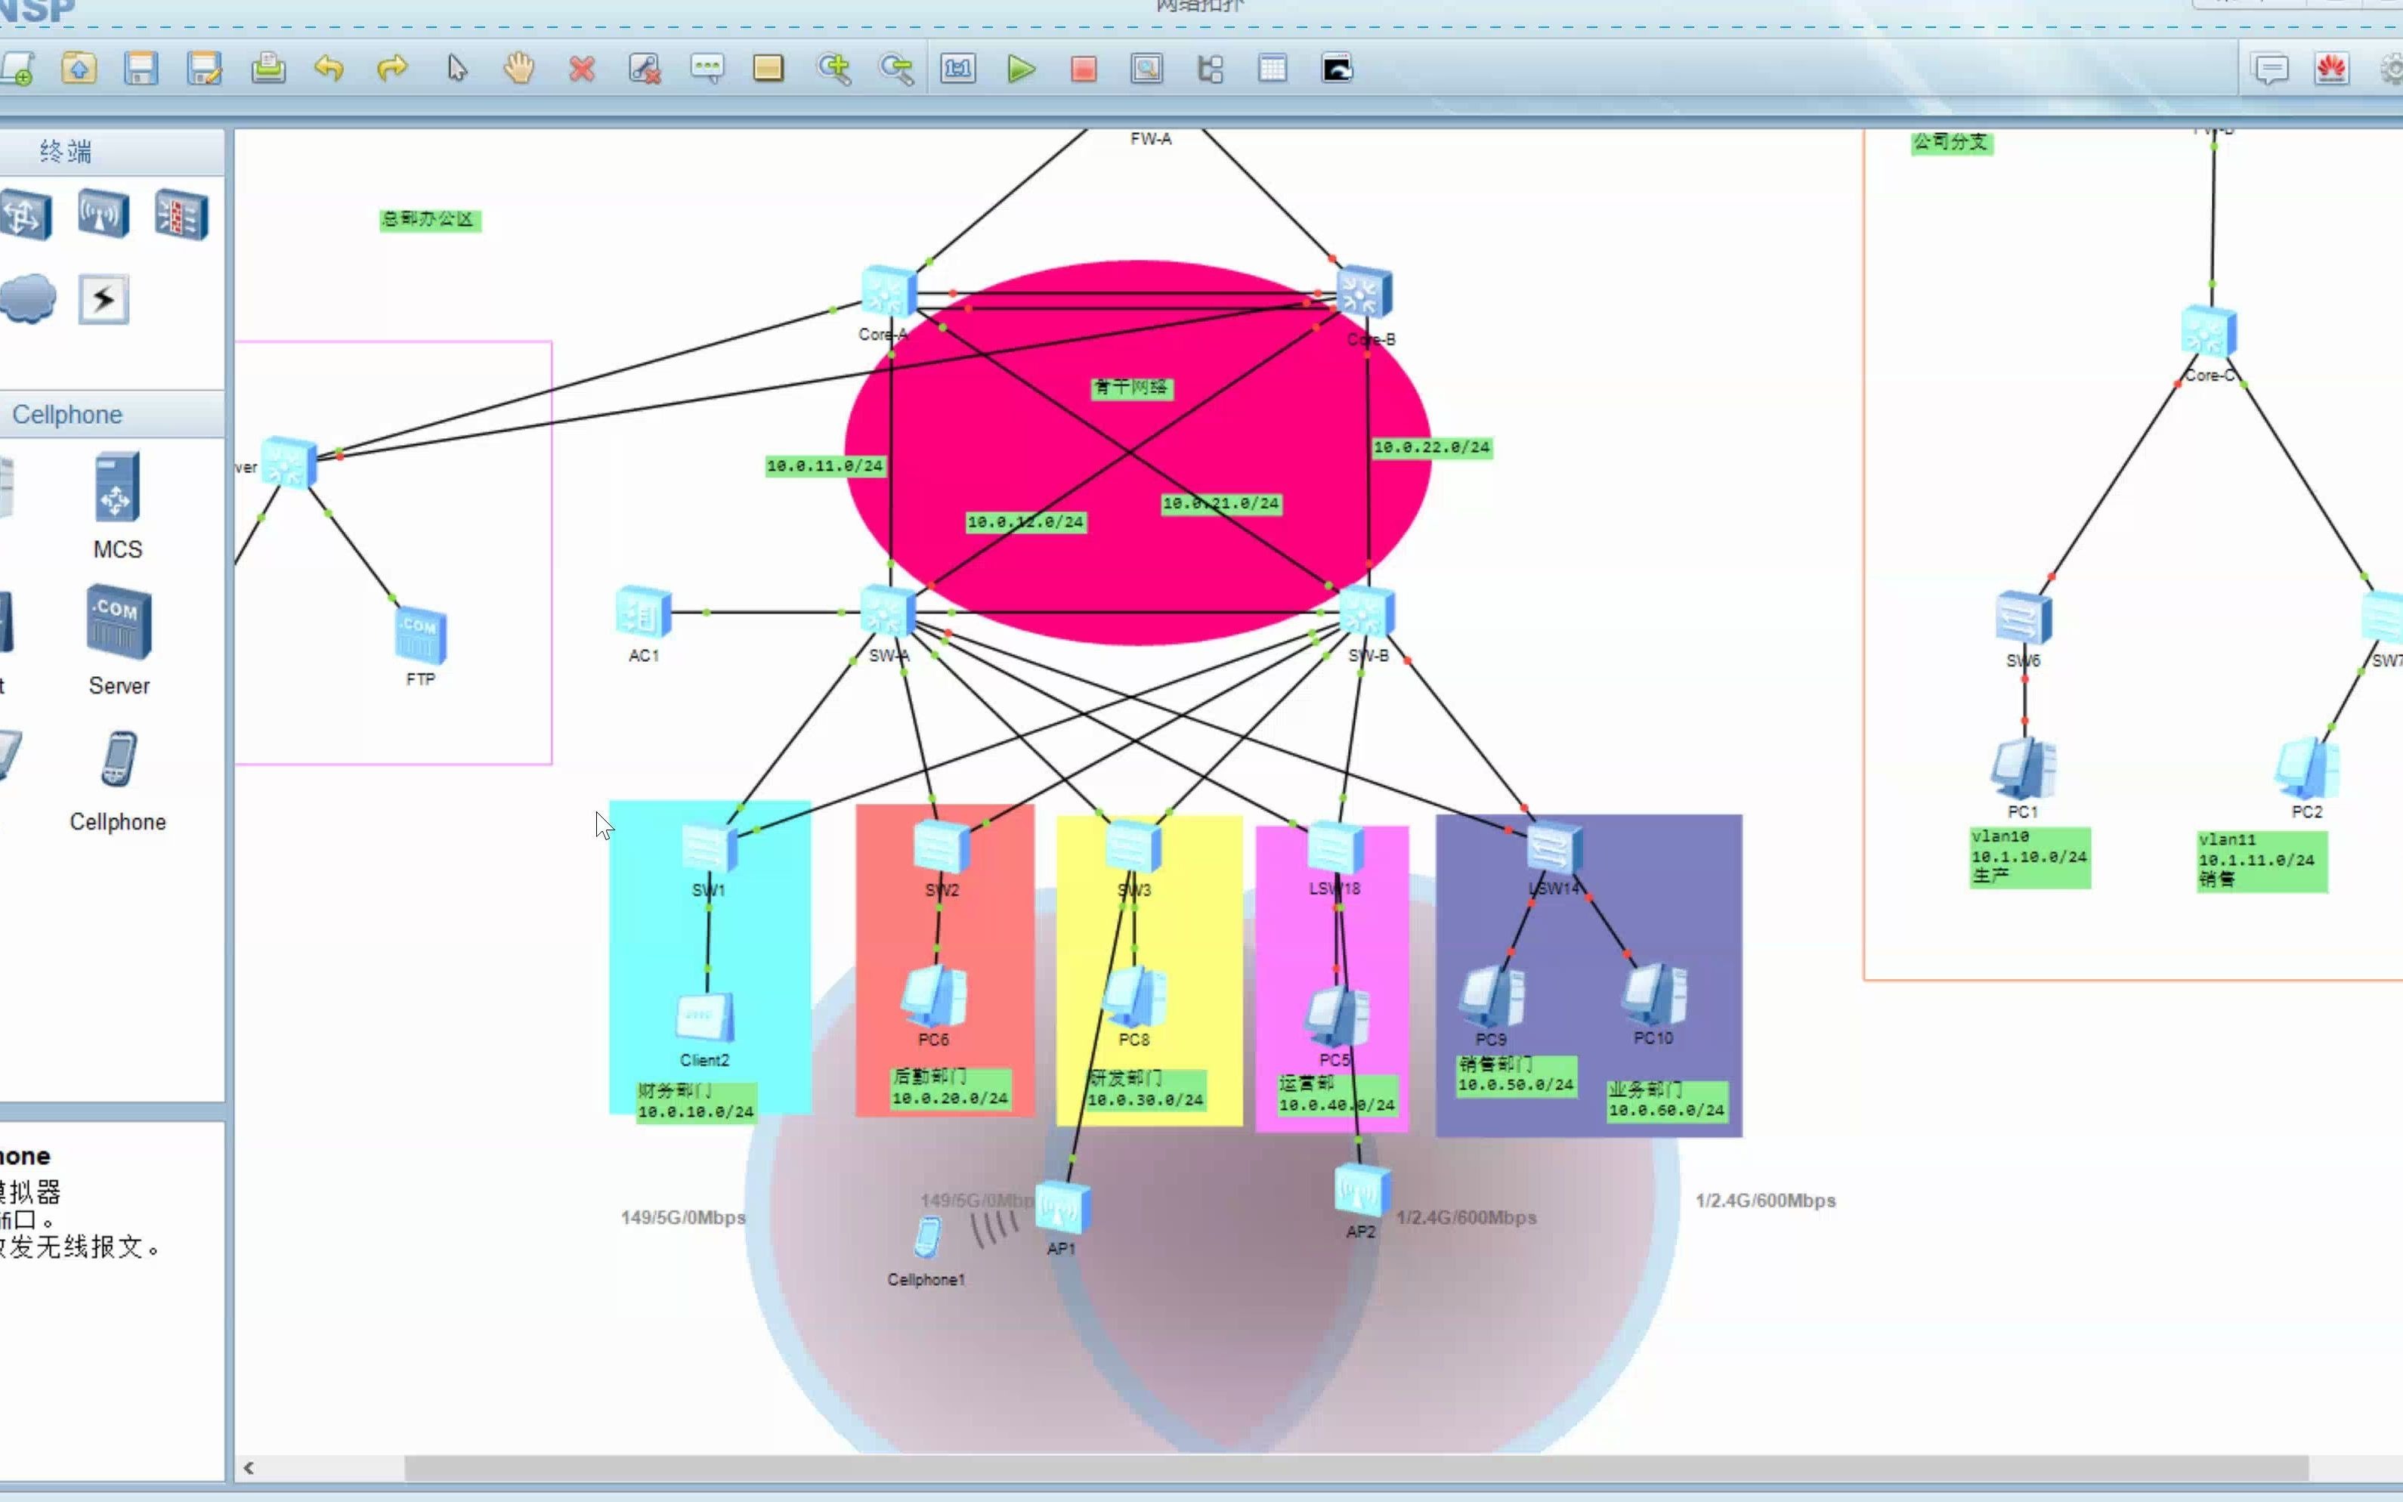2403x1502 pixels.
Task: Select the WLAN device category
Action: point(104,215)
